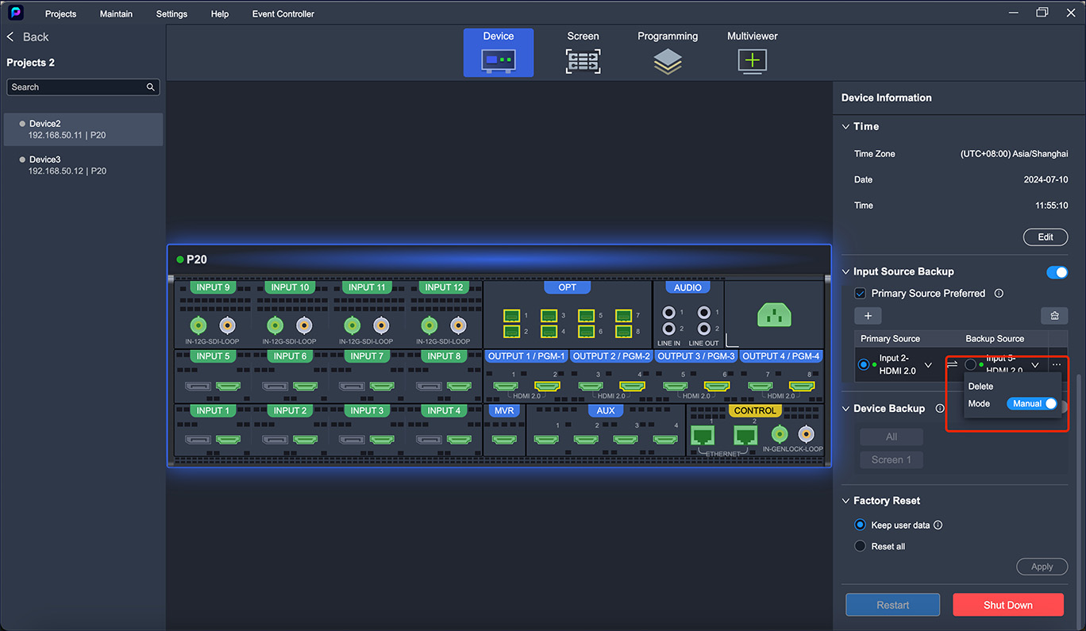The width and height of the screenshot is (1086, 631).
Task: Collapse the Time section
Action: [845, 126]
